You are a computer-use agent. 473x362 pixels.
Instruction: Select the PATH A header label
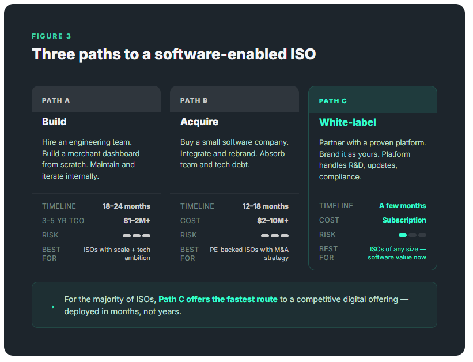coord(56,100)
